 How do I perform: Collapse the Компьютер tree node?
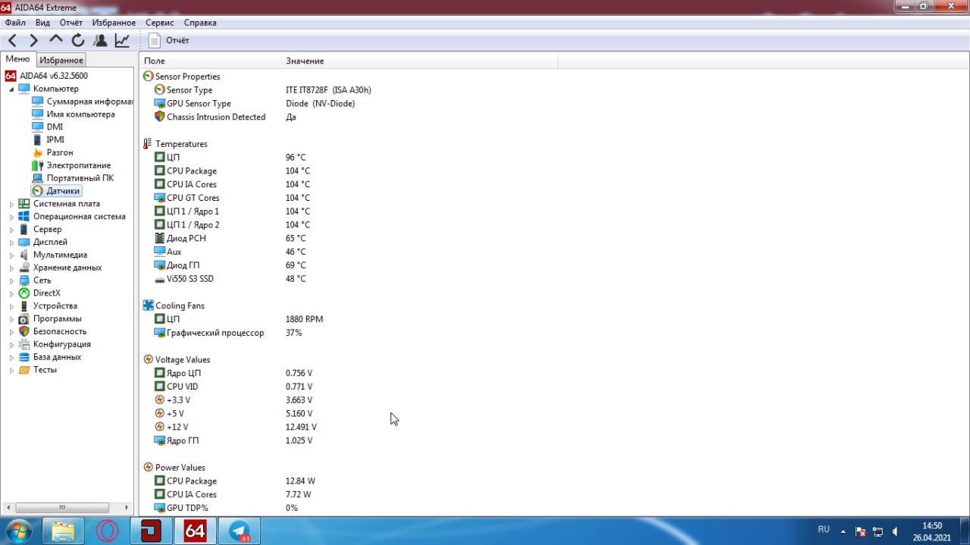click(x=11, y=89)
